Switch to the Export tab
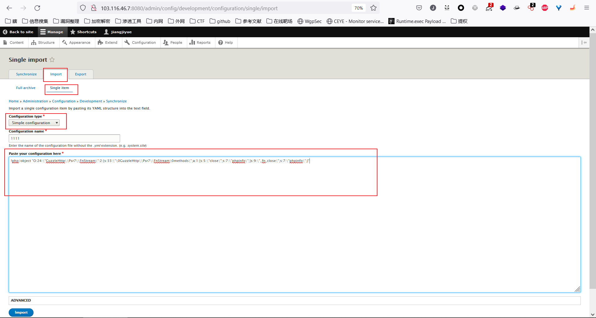Image resolution: width=596 pixels, height=318 pixels. coord(80,74)
